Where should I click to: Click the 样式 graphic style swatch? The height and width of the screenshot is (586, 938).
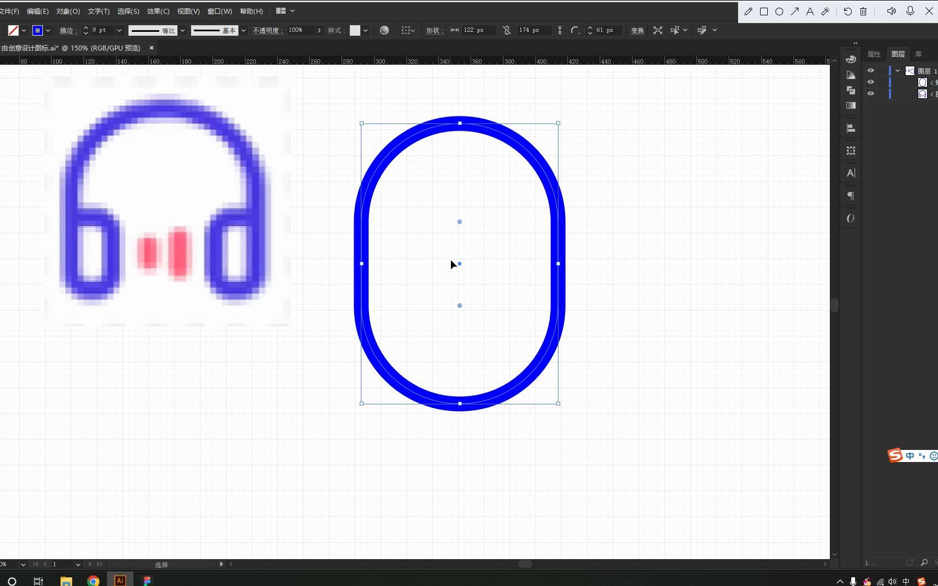[355, 30]
